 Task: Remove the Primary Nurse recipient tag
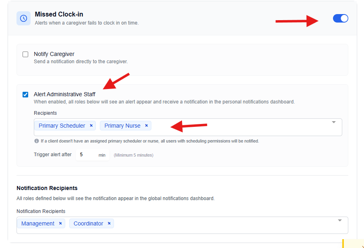coord(147,126)
